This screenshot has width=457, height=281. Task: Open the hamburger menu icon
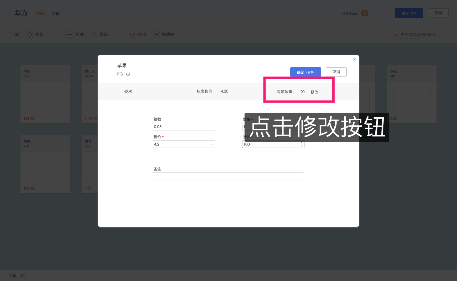coord(17,34)
